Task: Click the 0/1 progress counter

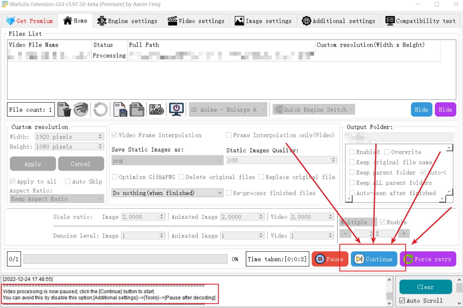Action: click(x=14, y=259)
